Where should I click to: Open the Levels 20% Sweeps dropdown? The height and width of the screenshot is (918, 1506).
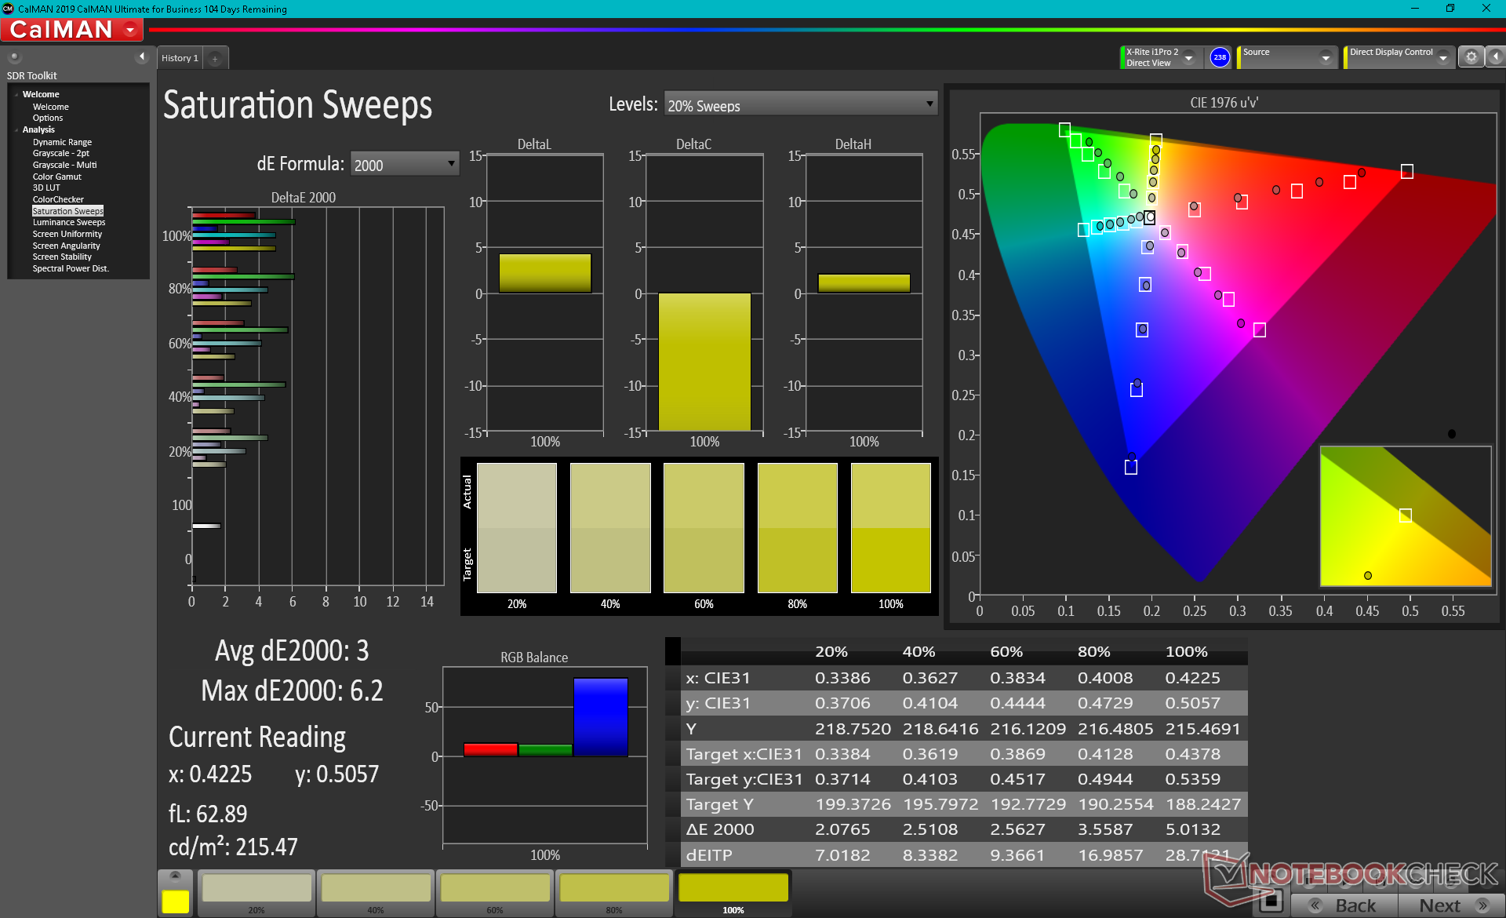[800, 104]
